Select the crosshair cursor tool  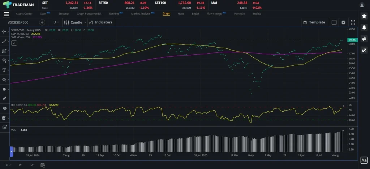[4, 32]
